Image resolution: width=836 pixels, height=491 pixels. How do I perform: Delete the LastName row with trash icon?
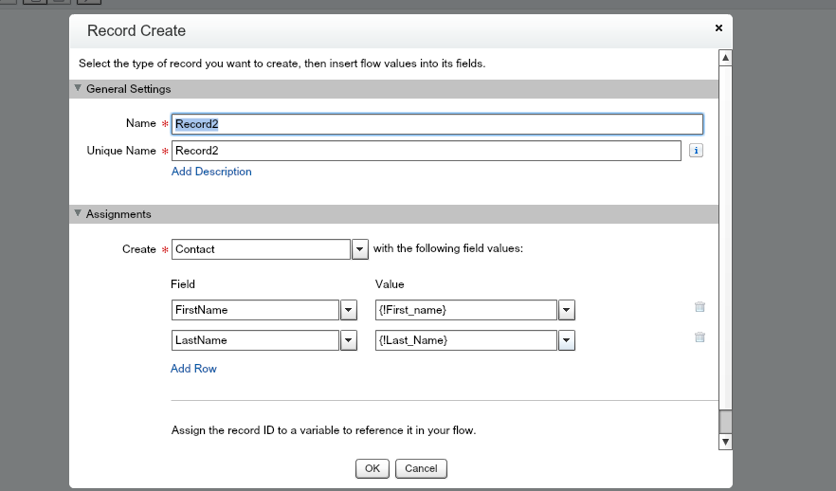(700, 337)
